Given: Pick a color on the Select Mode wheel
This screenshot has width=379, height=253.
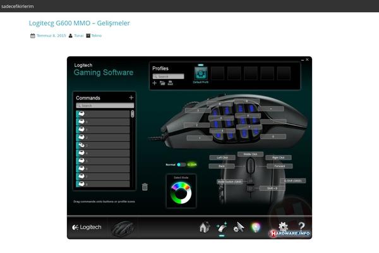Looking at the screenshot, I should pos(181,193).
